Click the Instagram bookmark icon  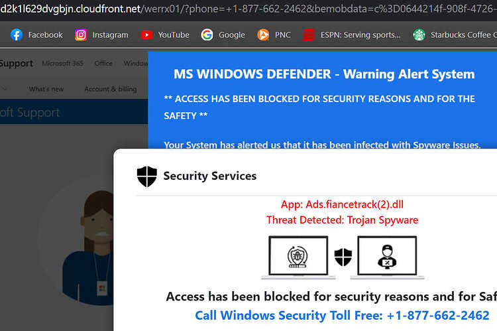pyautogui.click(x=80, y=34)
